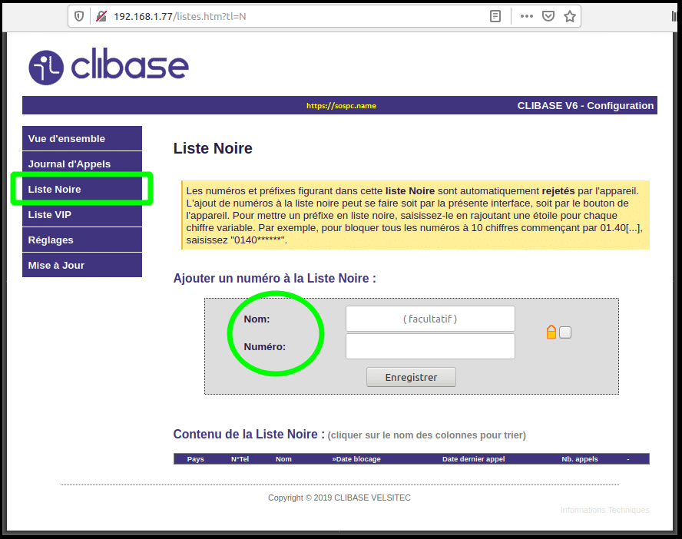Open Vue d'ensemble menu item
Screen dimensions: 682x539
82,139
